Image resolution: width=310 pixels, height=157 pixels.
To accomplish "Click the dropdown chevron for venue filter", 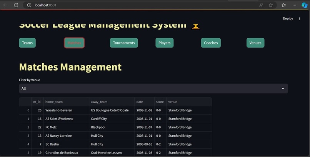I will [x=283, y=88].
